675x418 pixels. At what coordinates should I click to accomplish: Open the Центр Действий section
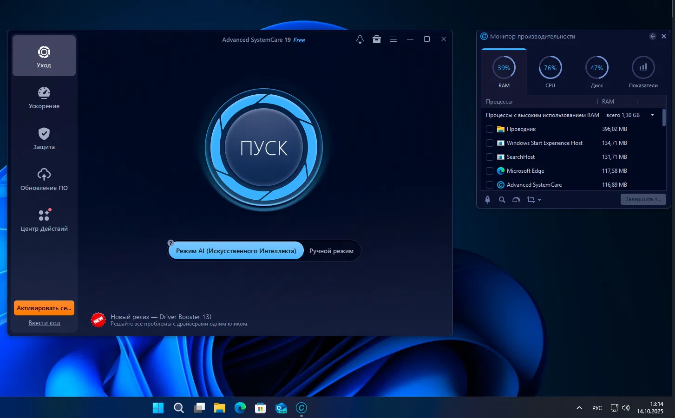pos(44,220)
